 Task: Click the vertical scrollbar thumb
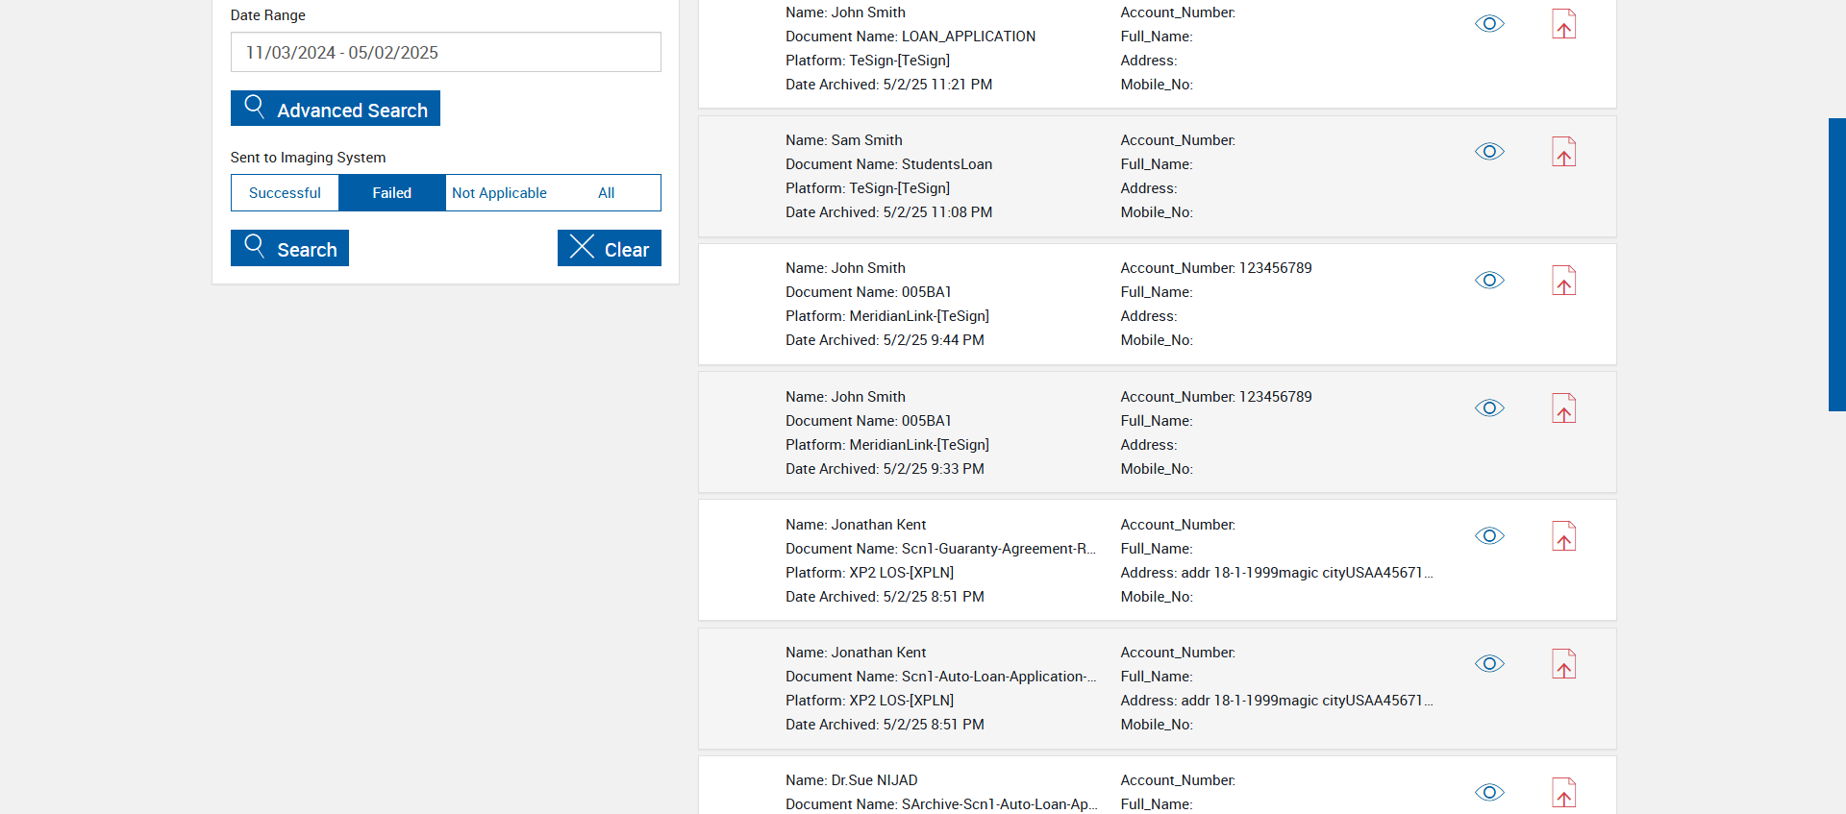point(1836,264)
